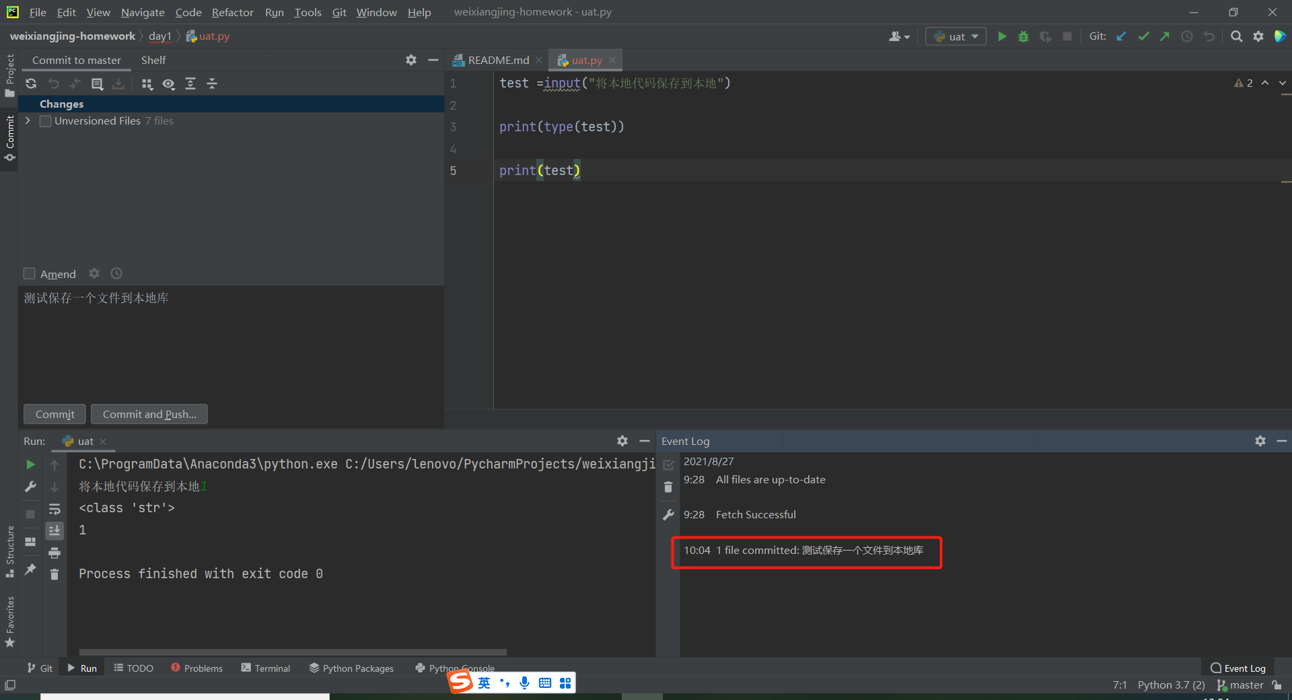This screenshot has width=1292, height=700.
Task: Clear the Event Log with trash icon
Action: (668, 487)
